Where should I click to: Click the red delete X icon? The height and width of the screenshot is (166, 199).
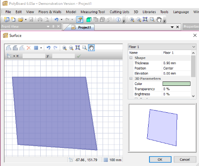(29, 48)
